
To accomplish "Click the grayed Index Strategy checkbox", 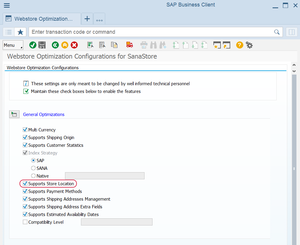I will (25, 153).
